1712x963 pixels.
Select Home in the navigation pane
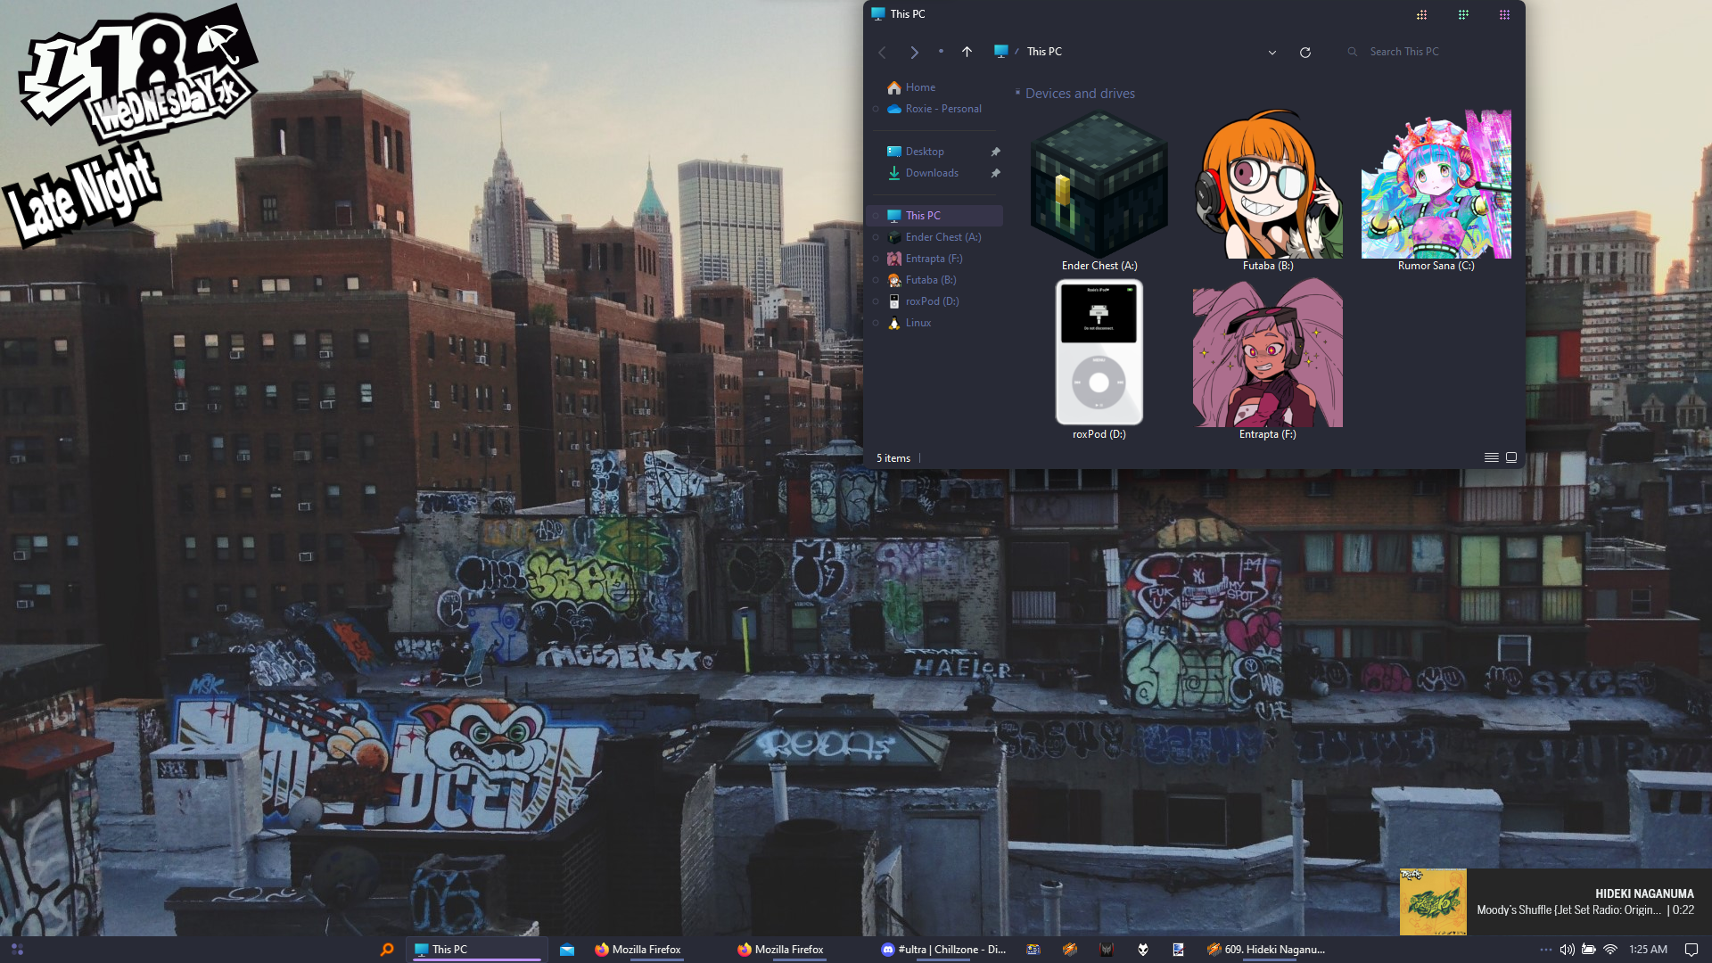pos(919,87)
